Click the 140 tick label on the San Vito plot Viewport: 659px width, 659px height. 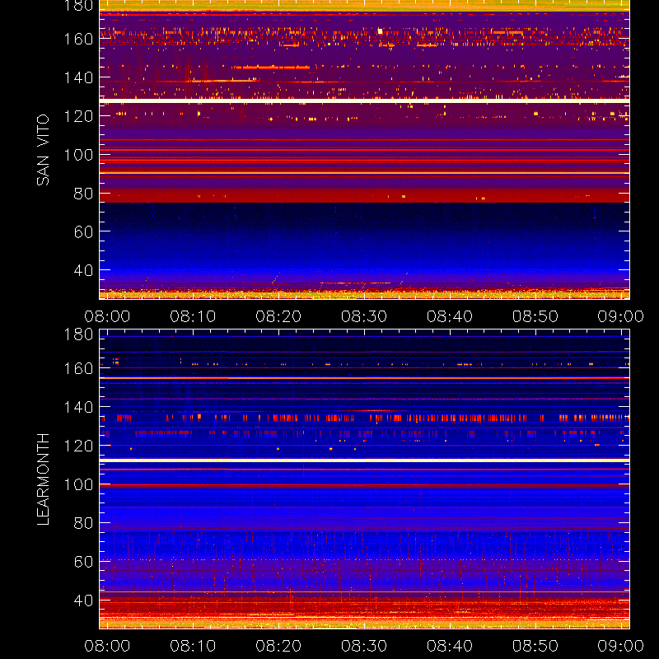[78, 77]
